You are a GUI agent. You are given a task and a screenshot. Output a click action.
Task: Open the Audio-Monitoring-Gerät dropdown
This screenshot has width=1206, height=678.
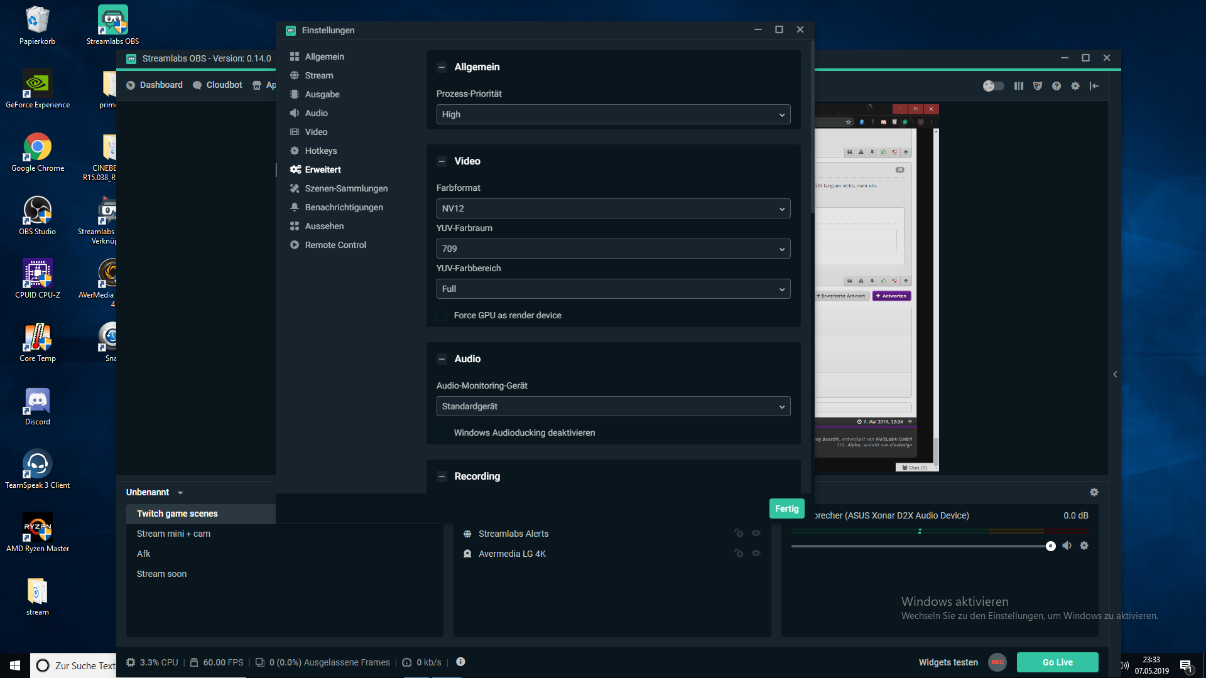point(613,406)
